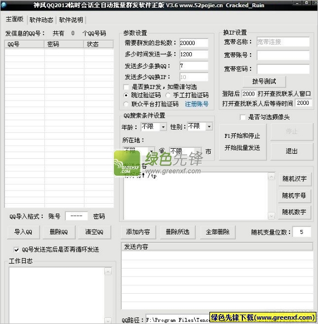This screenshot has width=318, height=324.
Task: Select the 联众平台打验证码 radio button
Action: (x=126, y=104)
